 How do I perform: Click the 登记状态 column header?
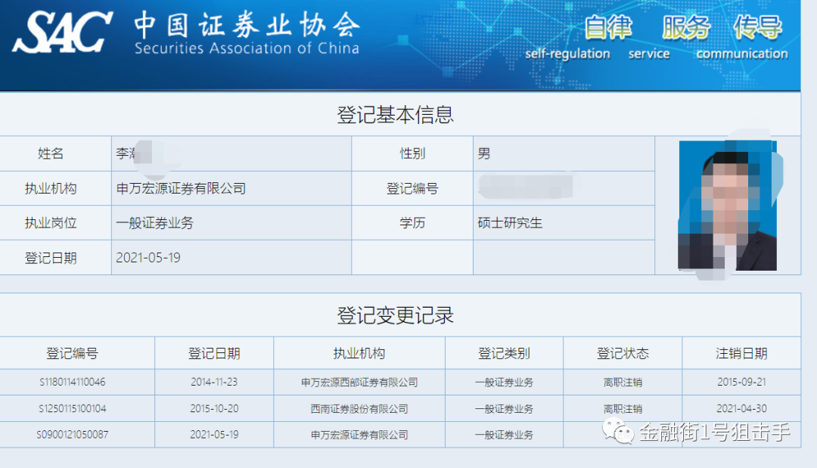coord(623,354)
